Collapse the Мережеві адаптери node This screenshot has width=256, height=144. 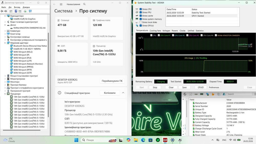coord(5,43)
